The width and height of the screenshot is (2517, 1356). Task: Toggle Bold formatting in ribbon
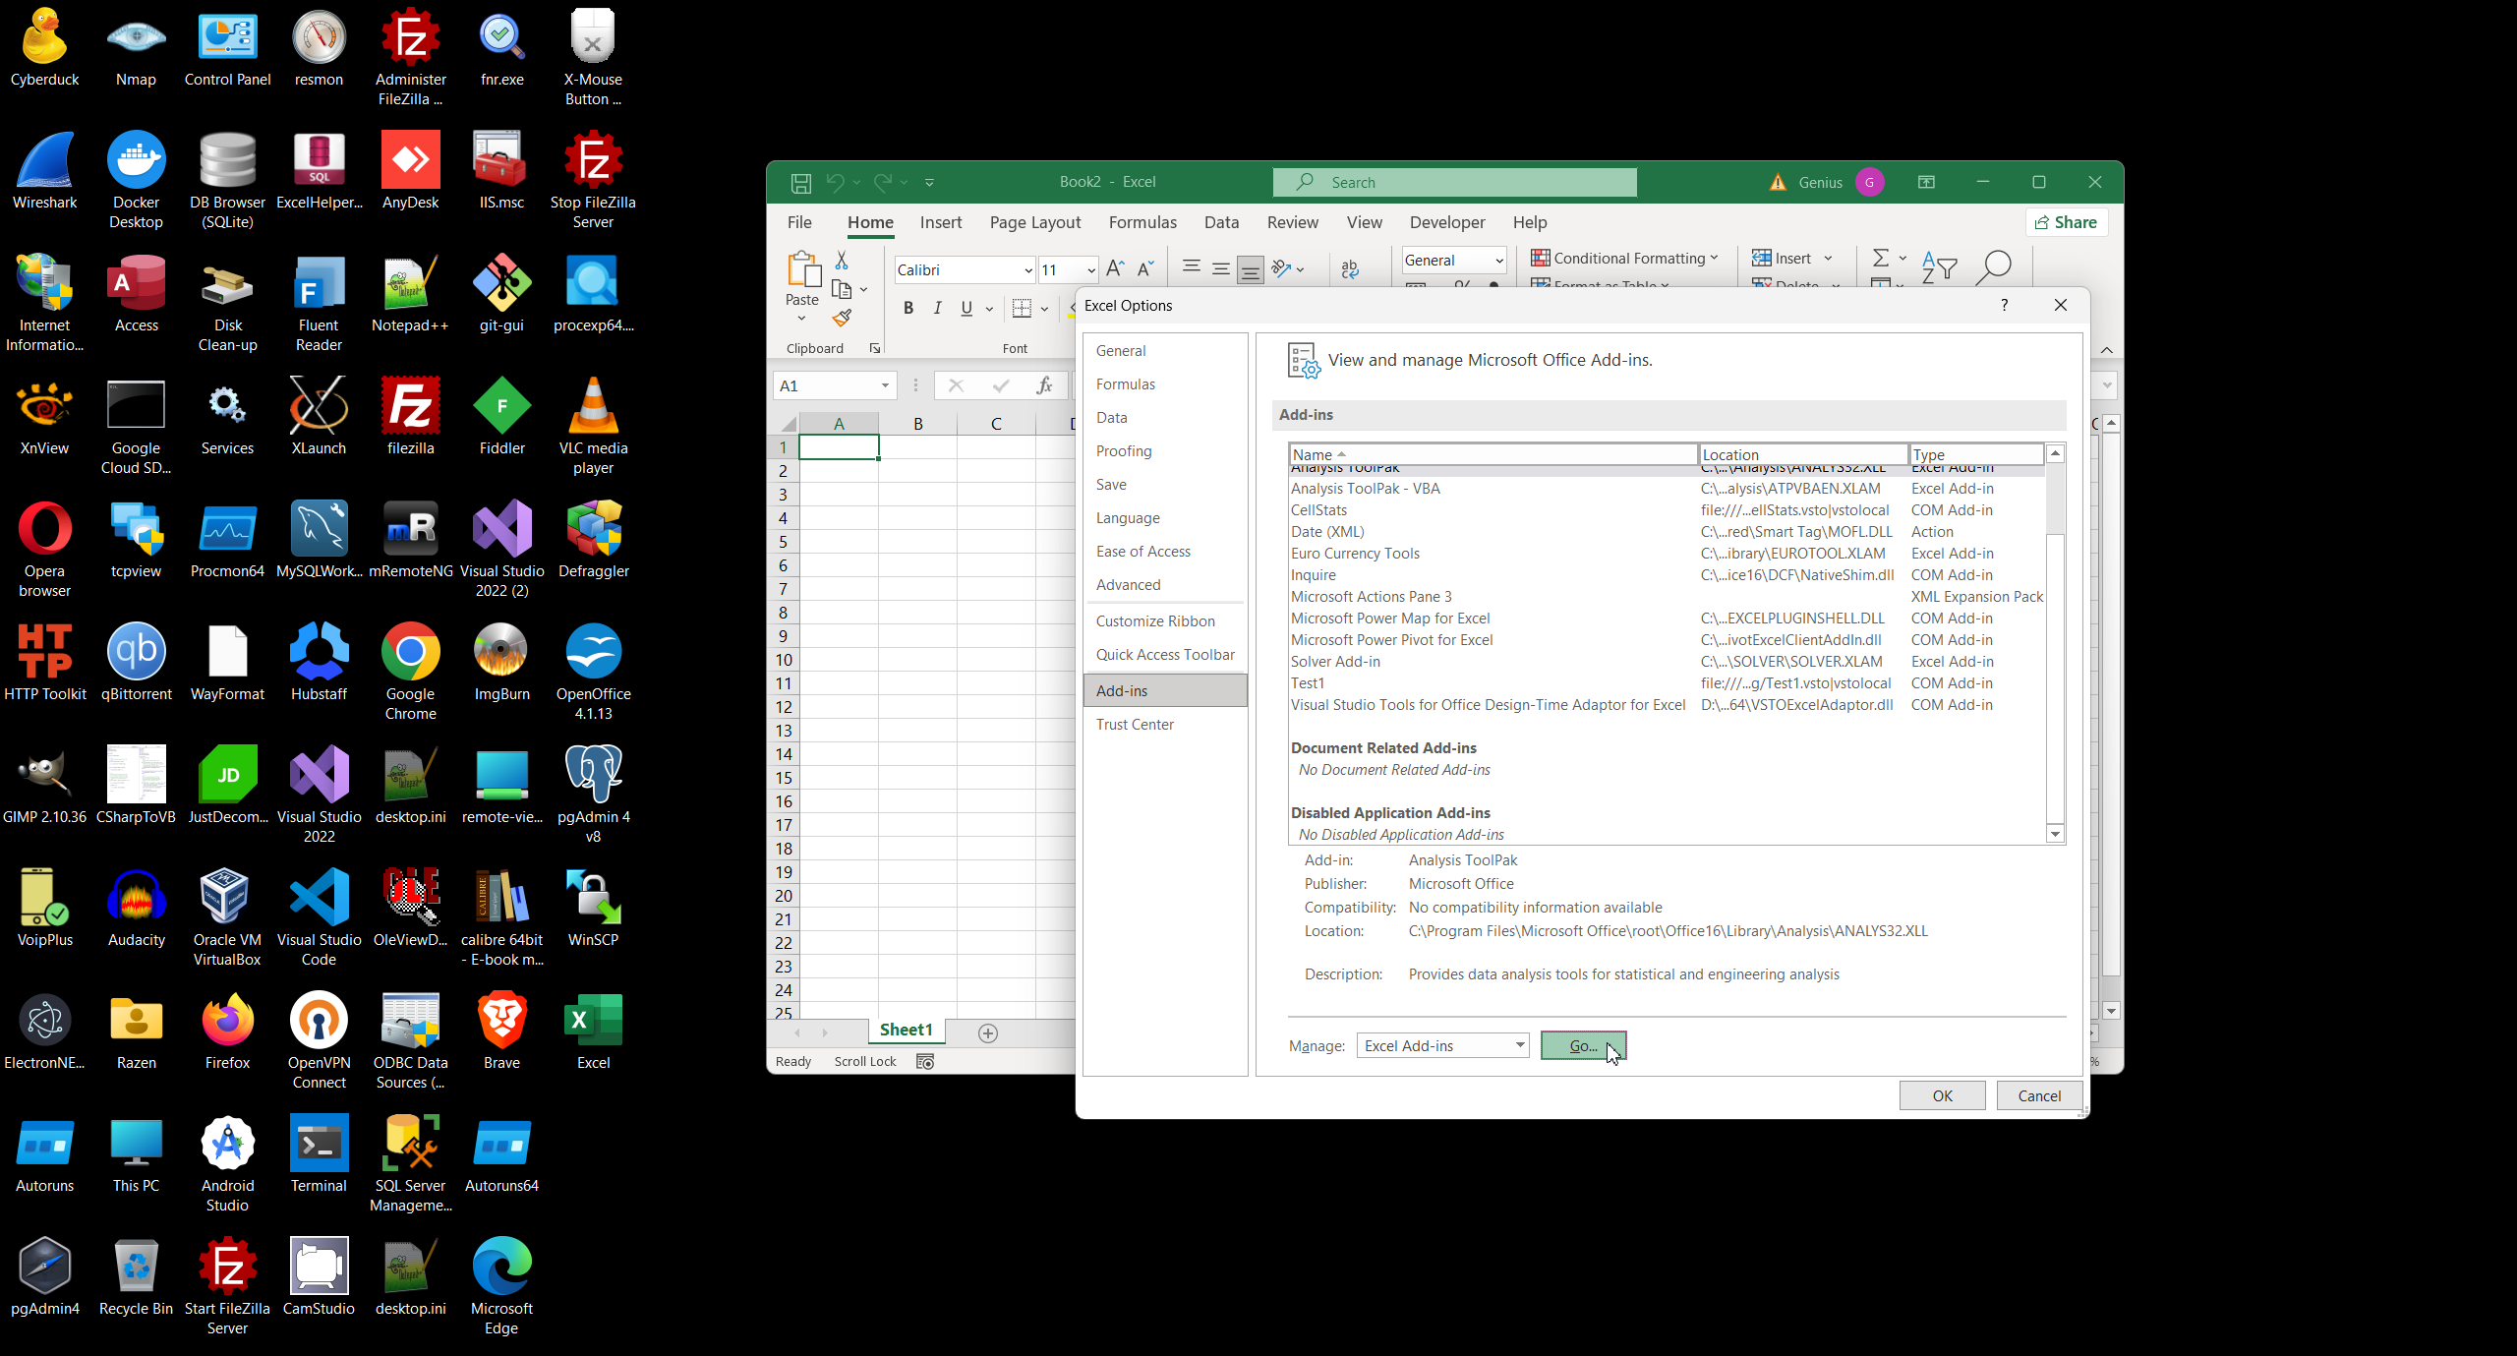(x=908, y=308)
